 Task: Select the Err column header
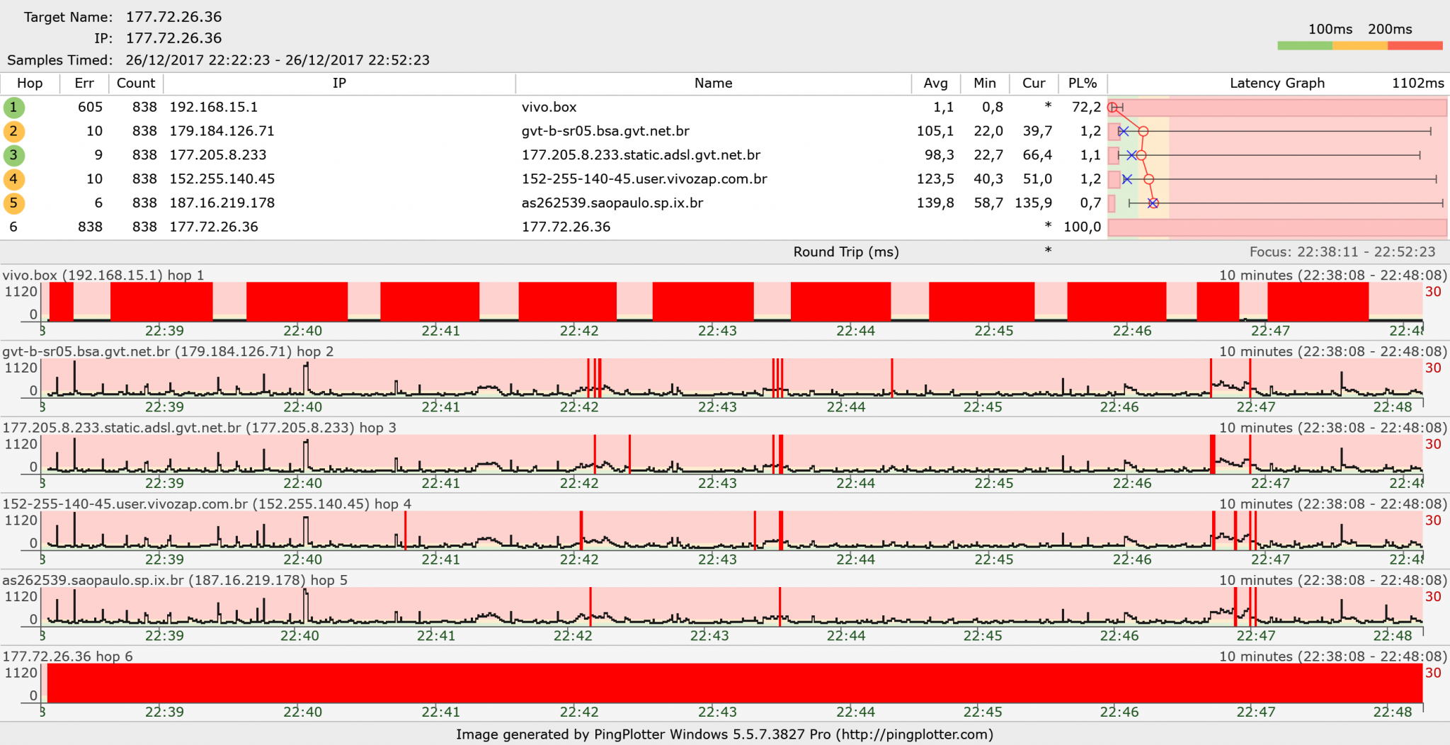pyautogui.click(x=84, y=84)
